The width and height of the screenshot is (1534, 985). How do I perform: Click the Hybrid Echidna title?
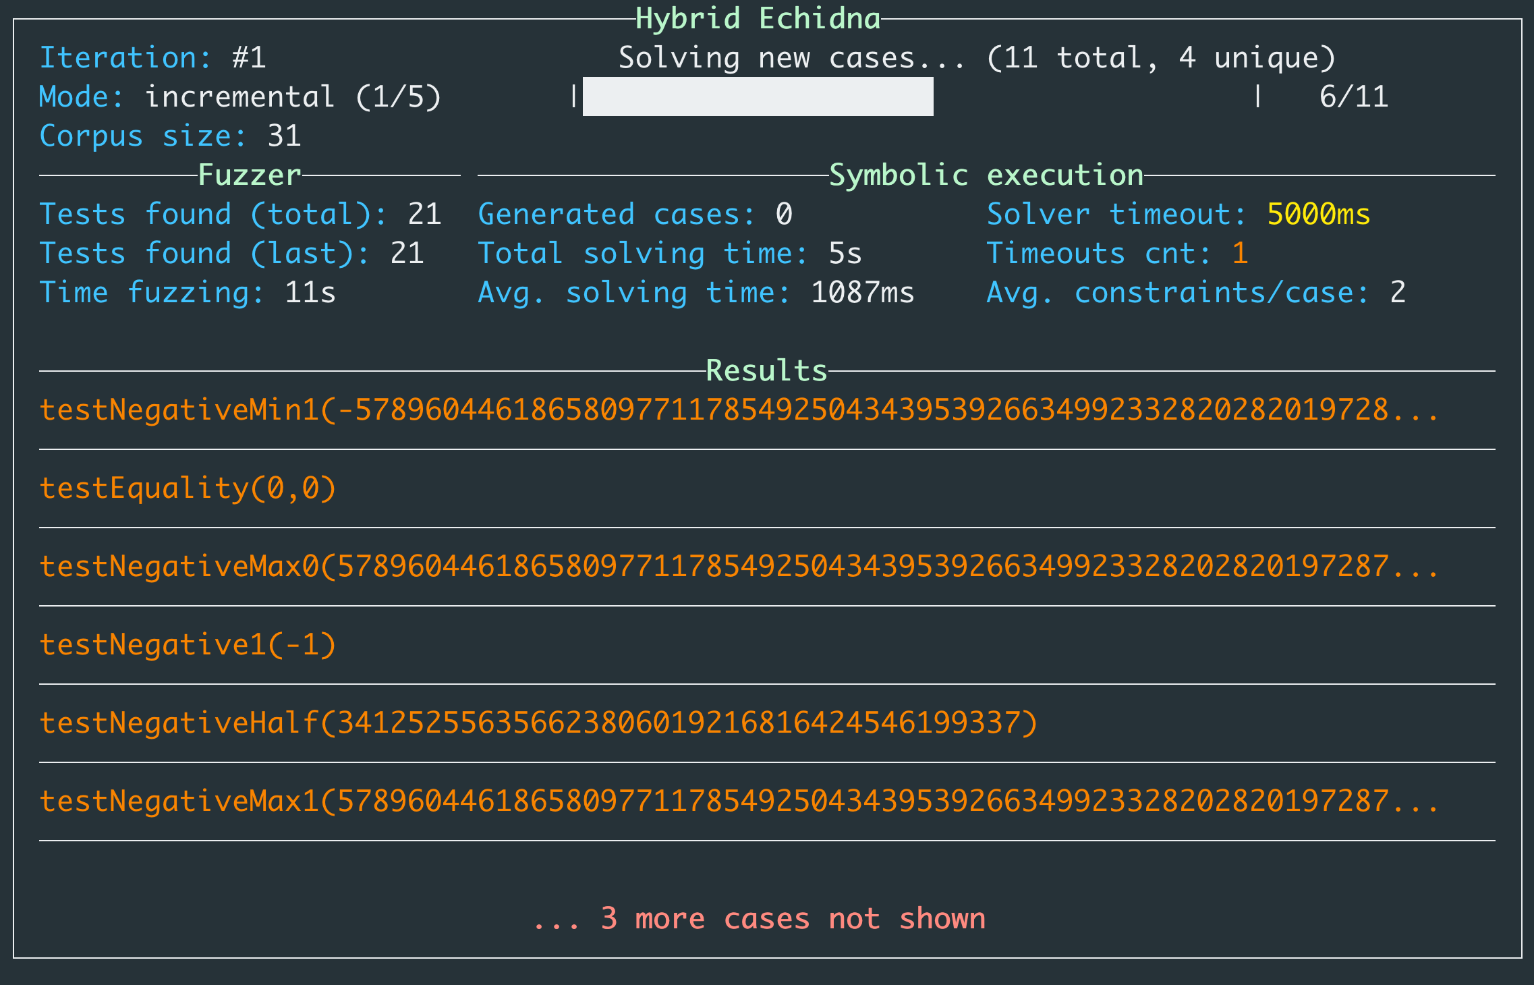pyautogui.click(x=758, y=19)
